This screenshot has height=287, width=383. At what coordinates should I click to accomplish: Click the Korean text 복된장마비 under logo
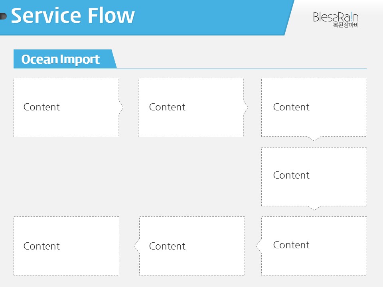345,25
